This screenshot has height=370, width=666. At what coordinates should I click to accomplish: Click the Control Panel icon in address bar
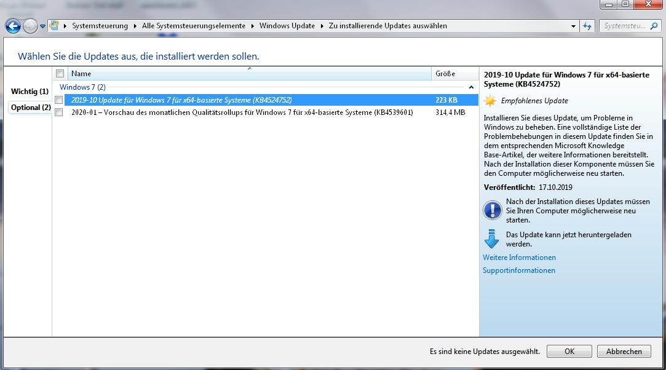pyautogui.click(x=54, y=25)
